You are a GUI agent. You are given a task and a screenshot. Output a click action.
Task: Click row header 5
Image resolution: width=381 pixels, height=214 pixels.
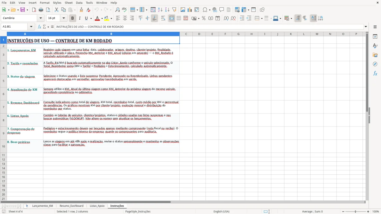3,81
